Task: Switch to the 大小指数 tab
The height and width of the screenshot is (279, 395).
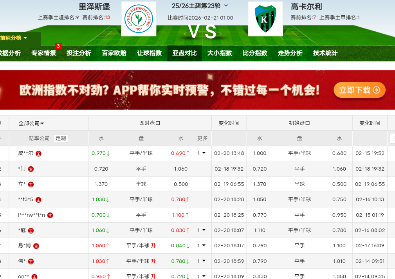Action: tap(220, 53)
